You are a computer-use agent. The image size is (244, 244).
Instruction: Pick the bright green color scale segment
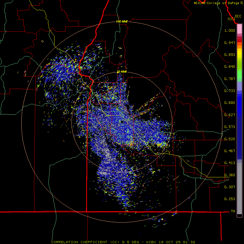pos(239,74)
